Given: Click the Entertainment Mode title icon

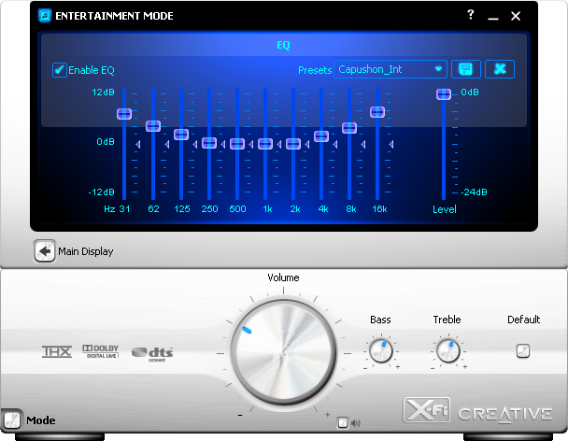Looking at the screenshot, I should click(45, 16).
